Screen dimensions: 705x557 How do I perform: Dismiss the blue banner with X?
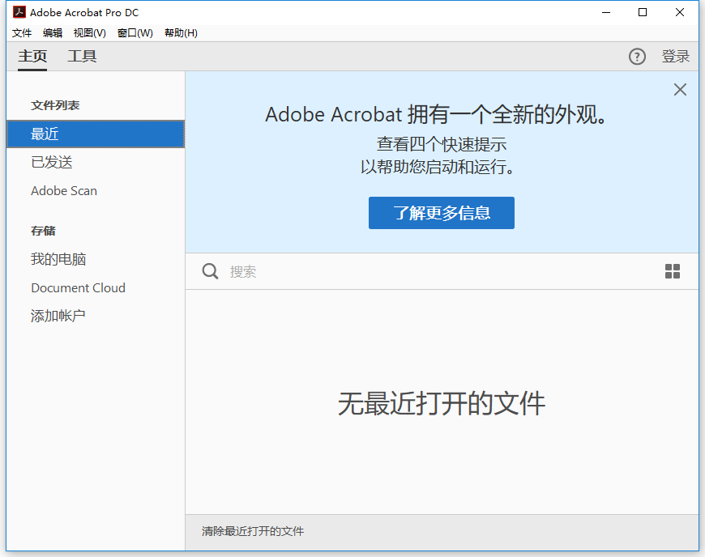[680, 89]
